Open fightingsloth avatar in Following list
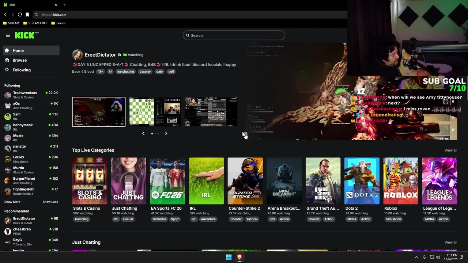The height and width of the screenshot is (263, 468). 8,191
